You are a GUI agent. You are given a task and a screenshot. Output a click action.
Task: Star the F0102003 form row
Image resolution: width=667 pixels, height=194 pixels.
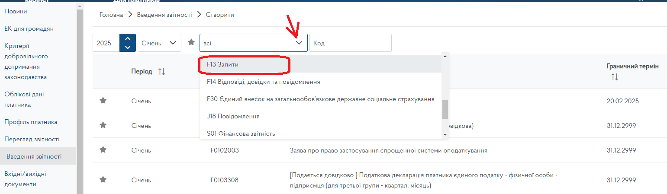(103, 150)
